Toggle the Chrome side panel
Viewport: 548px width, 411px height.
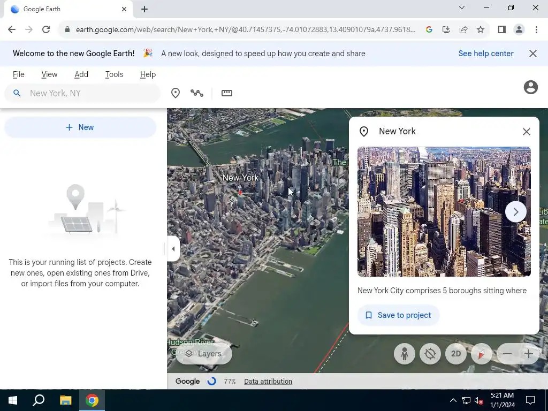click(502, 30)
